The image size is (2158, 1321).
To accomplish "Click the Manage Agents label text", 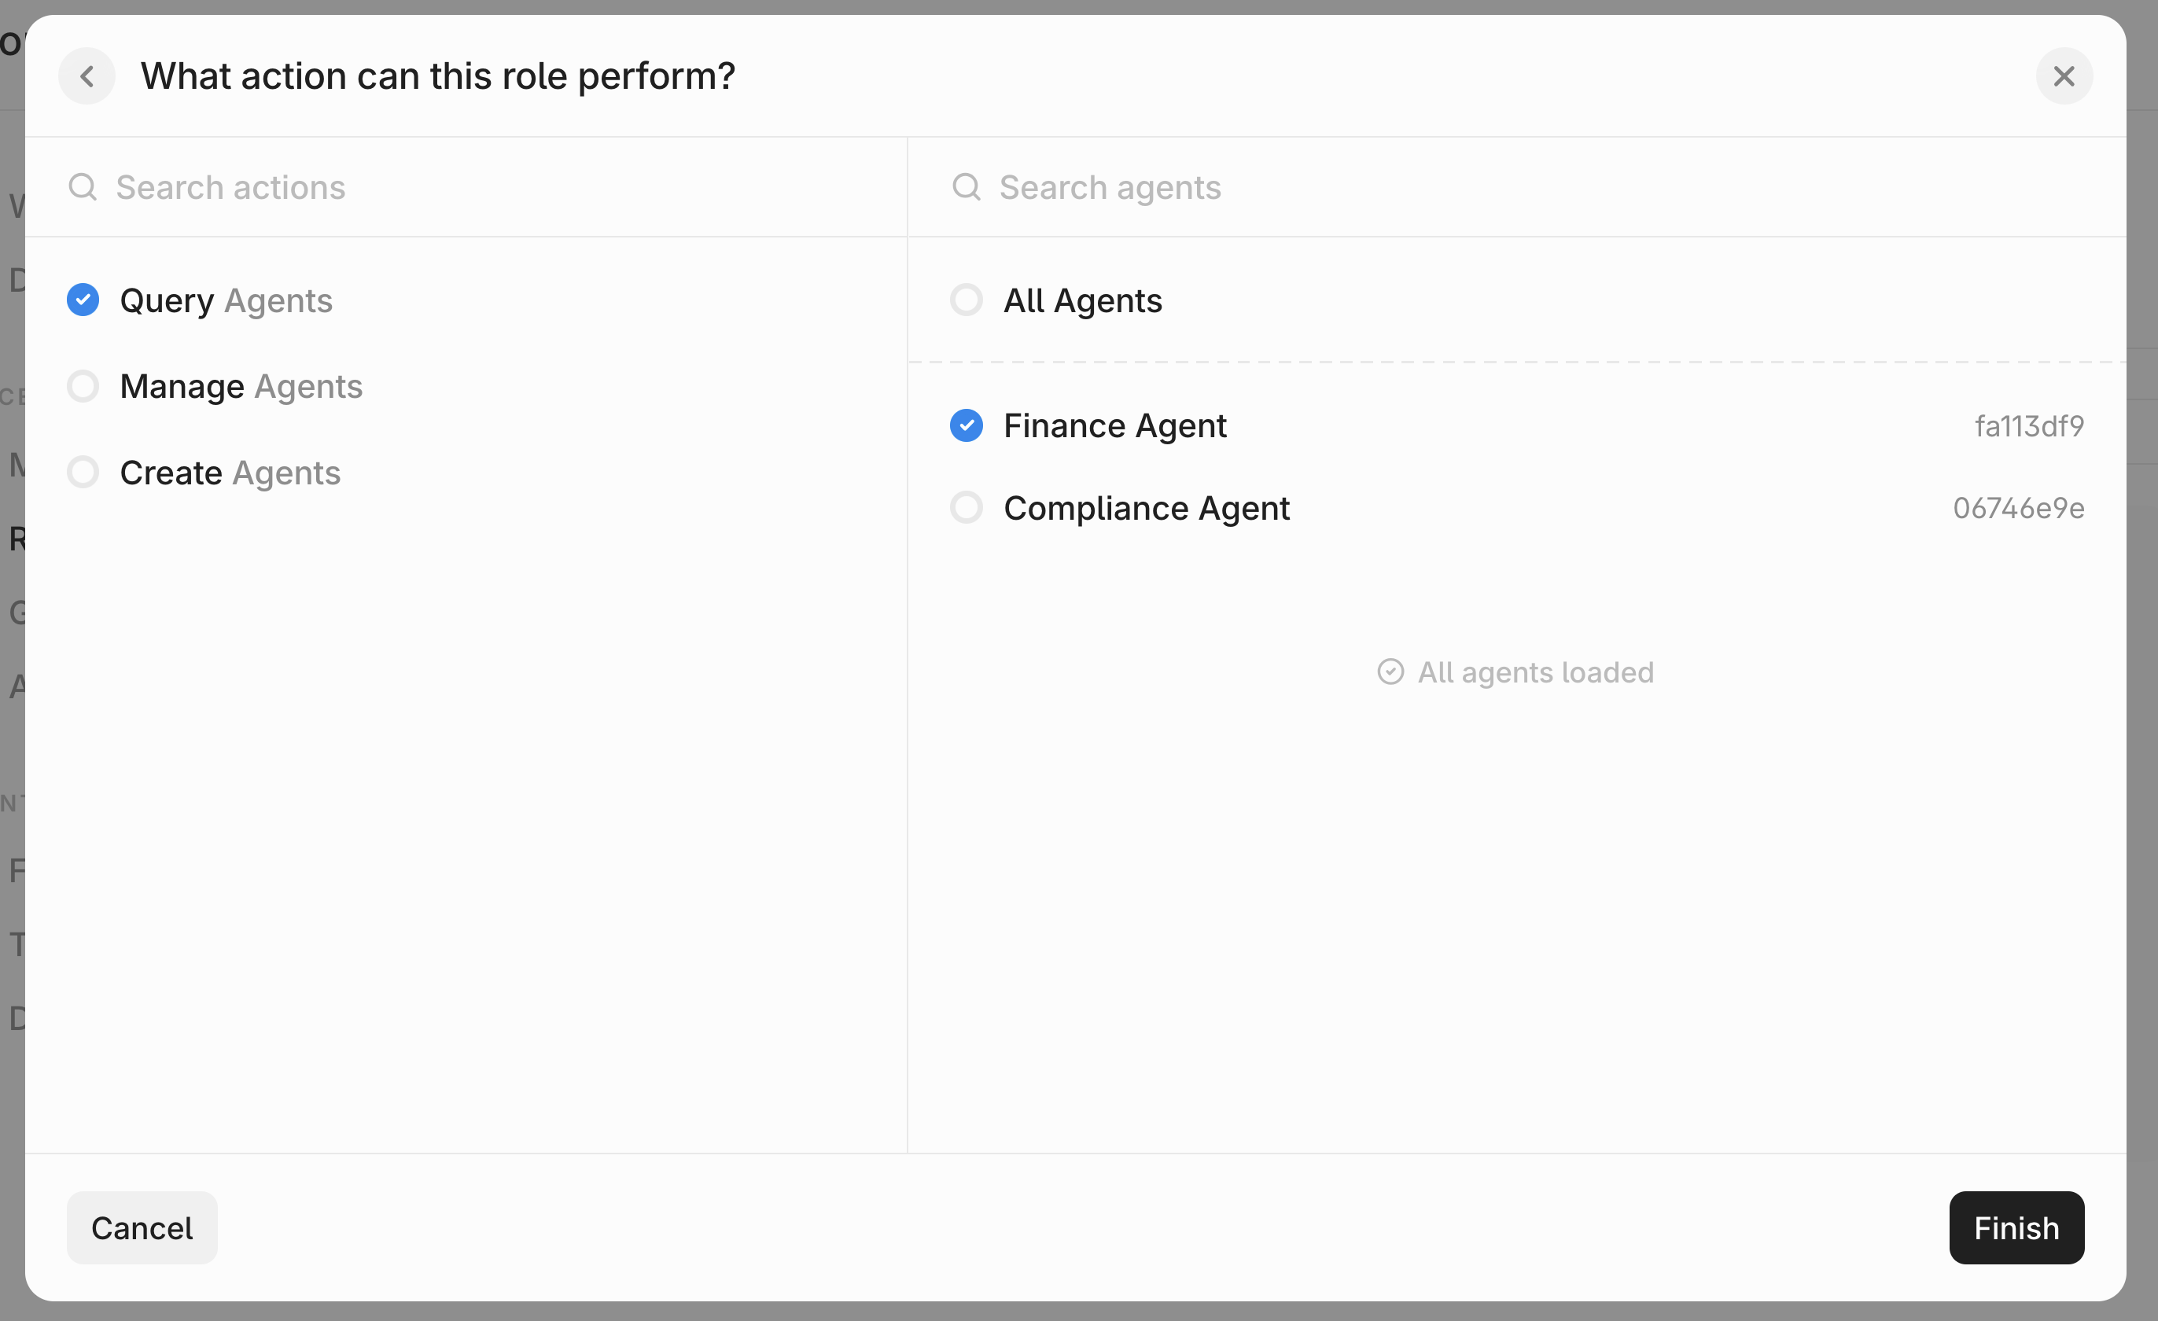I will click(x=241, y=386).
